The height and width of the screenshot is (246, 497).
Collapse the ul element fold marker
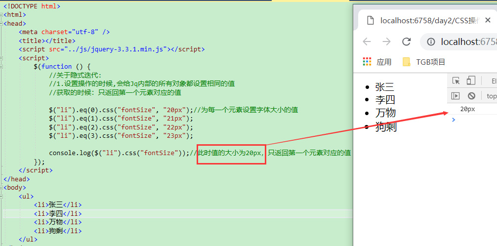point(1,196)
